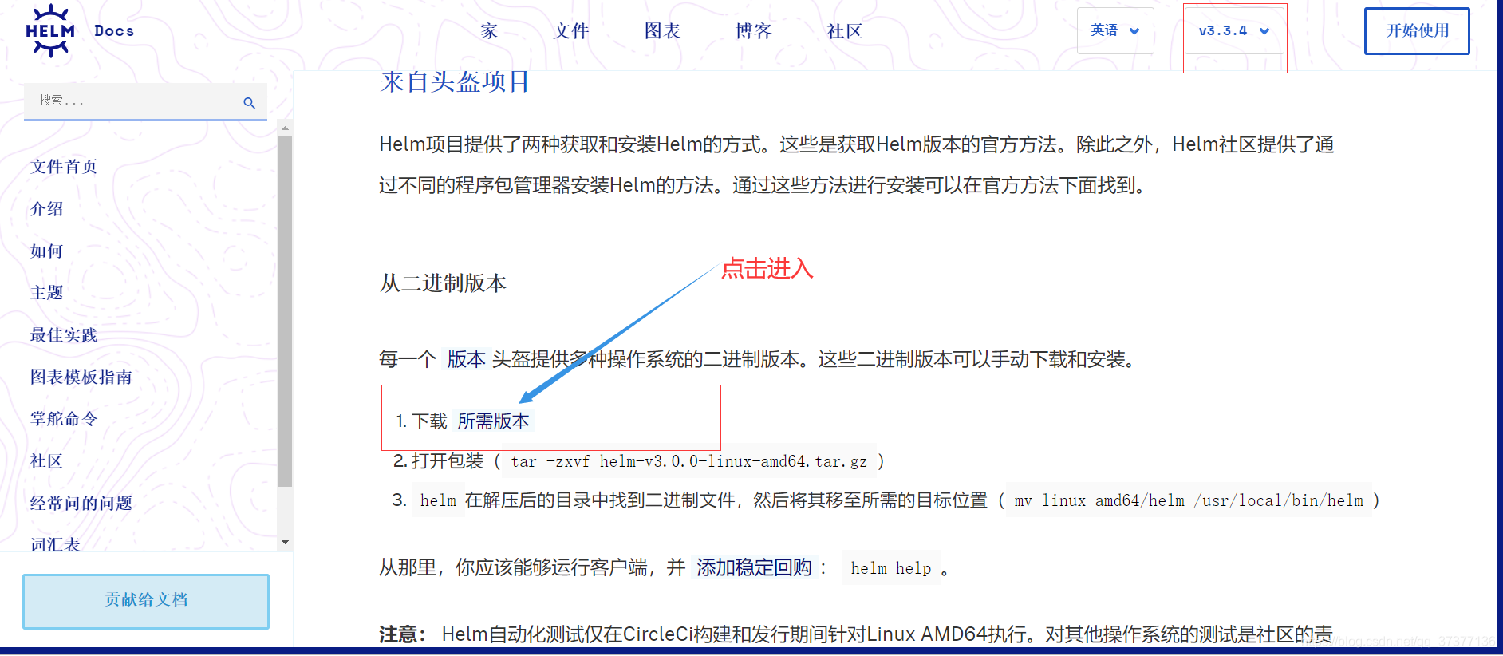Open the 图表 nav item
Viewport: 1503px width, 656px height.
(x=662, y=31)
